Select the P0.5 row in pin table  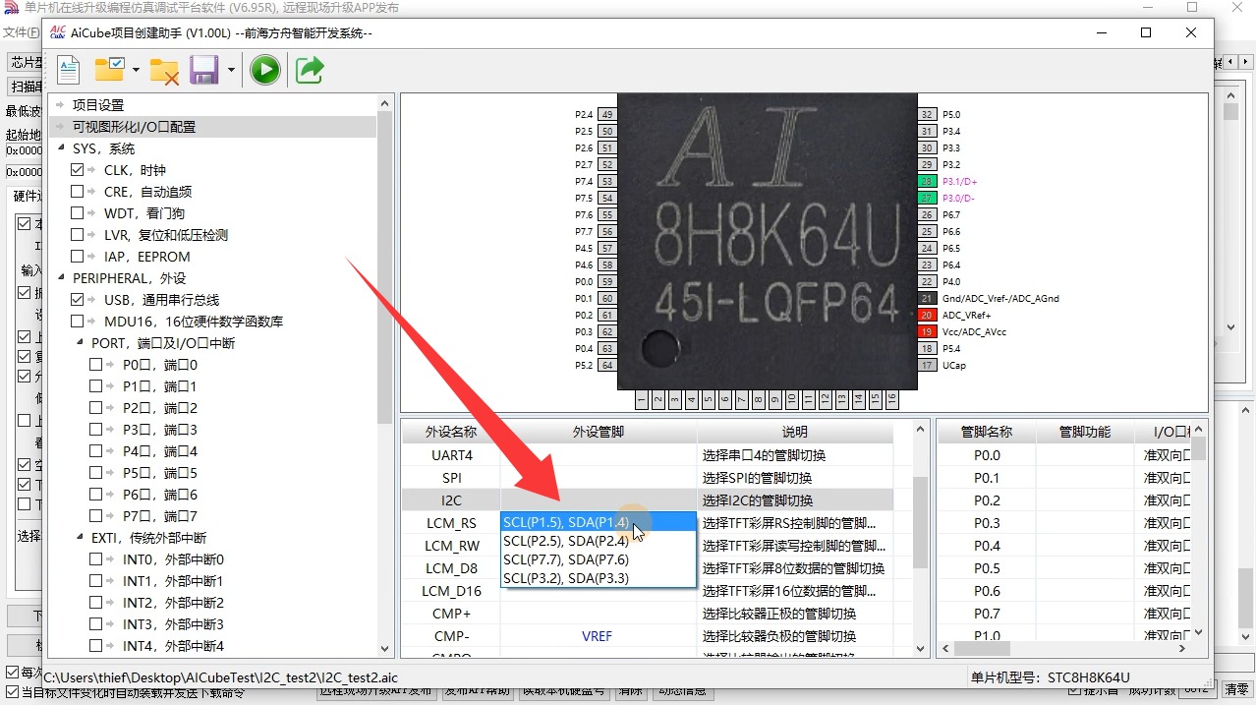click(x=1064, y=568)
